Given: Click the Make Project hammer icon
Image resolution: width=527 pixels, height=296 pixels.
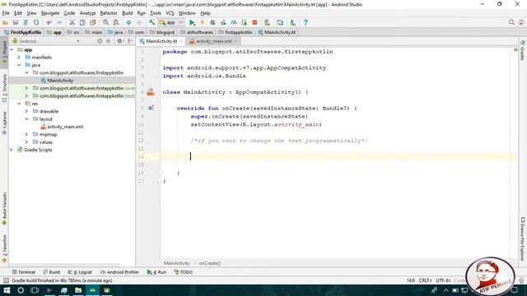Looking at the screenshot, I should (x=152, y=22).
